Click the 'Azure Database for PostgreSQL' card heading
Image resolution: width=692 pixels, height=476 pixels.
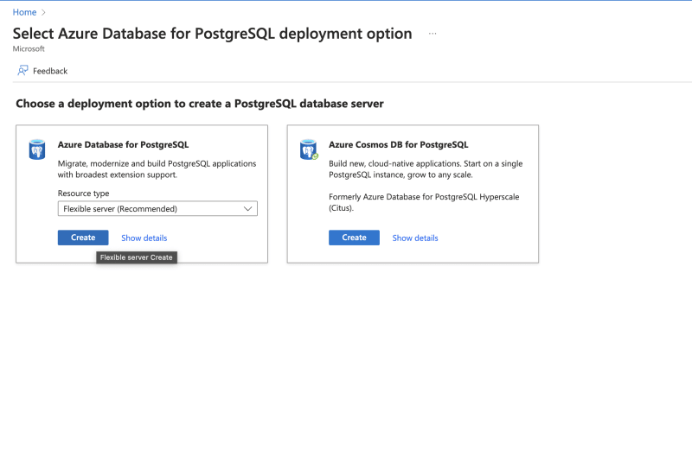123,144
